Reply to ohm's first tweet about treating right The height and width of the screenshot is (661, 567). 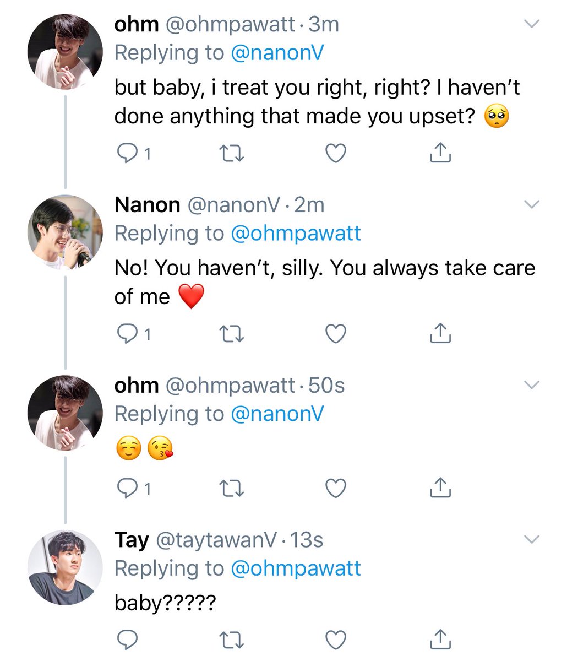point(128,154)
